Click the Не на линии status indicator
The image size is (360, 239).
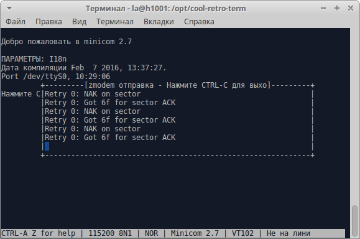click(x=288, y=233)
